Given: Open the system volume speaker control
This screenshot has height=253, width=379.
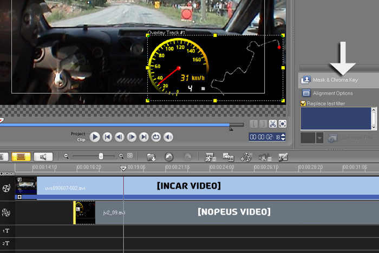Looking at the screenshot, I should click(167, 137).
